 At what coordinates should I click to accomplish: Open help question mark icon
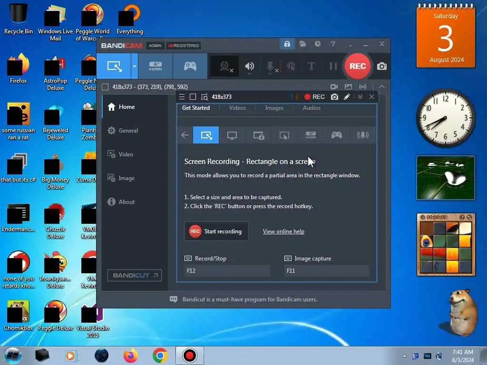tap(332, 44)
